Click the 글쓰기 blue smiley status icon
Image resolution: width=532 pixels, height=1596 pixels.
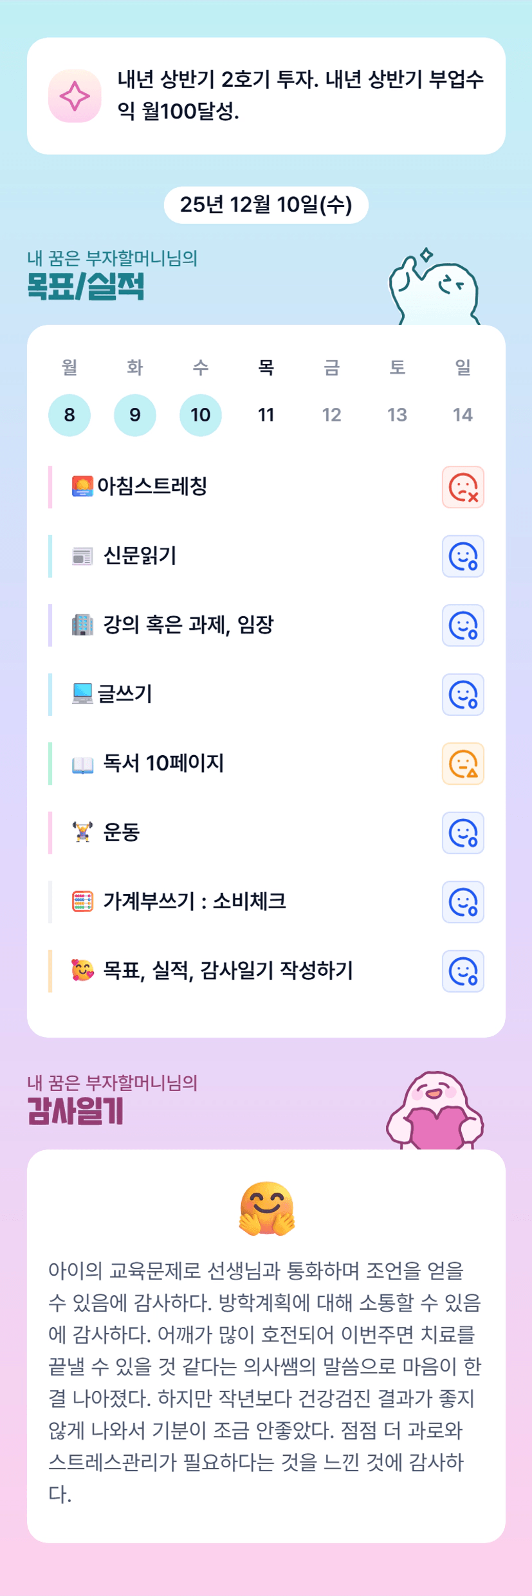coord(463,695)
